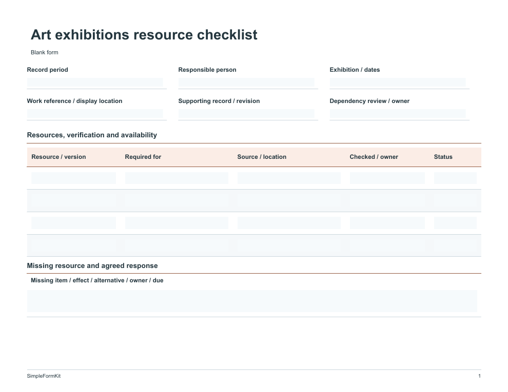Click the Dependency review / owner field
This screenshot has width=508, height=392.
pos(398,114)
